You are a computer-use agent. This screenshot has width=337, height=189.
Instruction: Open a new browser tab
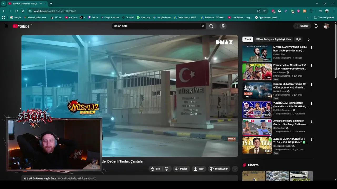coord(51,4)
